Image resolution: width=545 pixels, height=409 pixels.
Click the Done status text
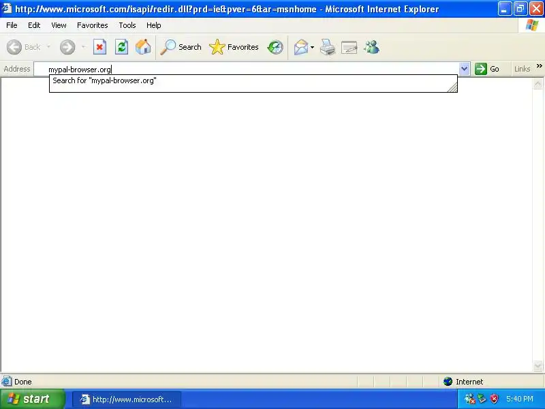23,382
